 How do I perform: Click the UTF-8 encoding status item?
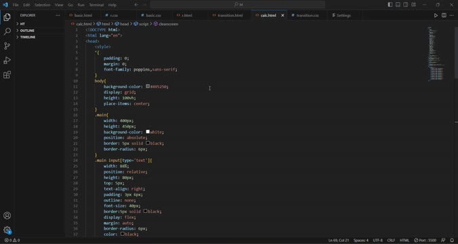pos(377,240)
